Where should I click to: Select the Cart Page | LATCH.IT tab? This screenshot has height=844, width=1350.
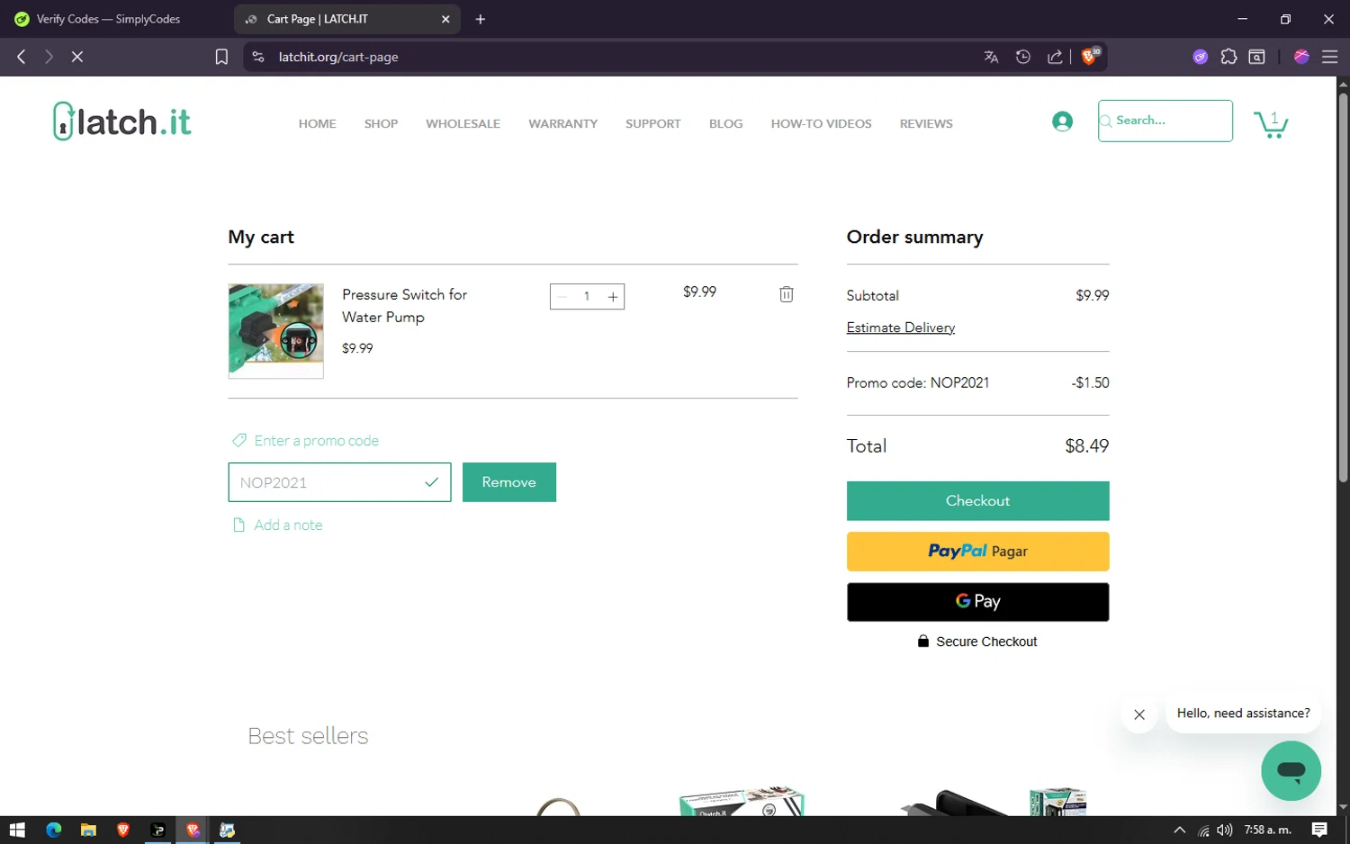click(346, 19)
